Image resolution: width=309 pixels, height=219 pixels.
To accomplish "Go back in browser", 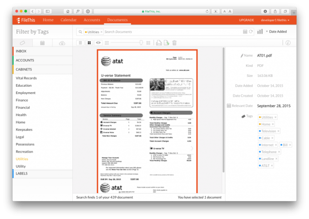I will [32, 11].
